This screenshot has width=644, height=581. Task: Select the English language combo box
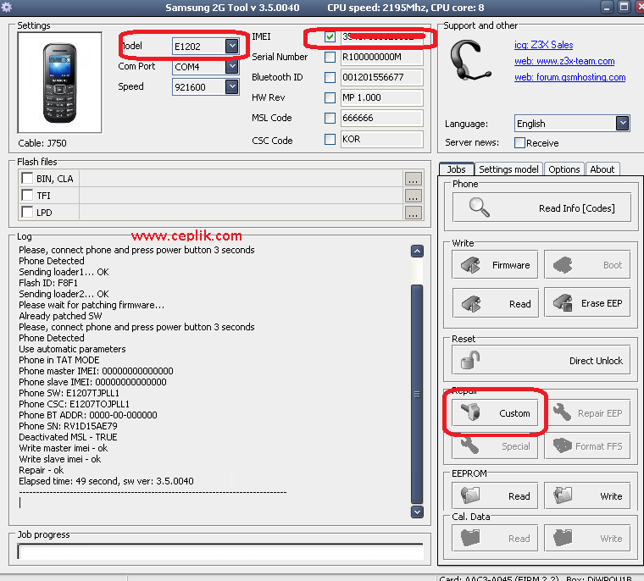click(572, 124)
